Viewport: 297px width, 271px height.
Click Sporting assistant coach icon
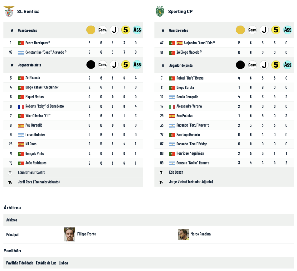tap(161, 182)
